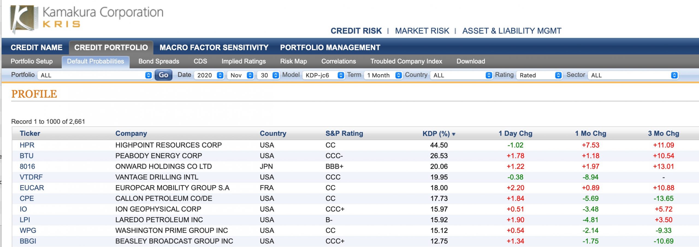Open the Bond Spreads subtab
Screen dimensions: 699x247
point(159,61)
